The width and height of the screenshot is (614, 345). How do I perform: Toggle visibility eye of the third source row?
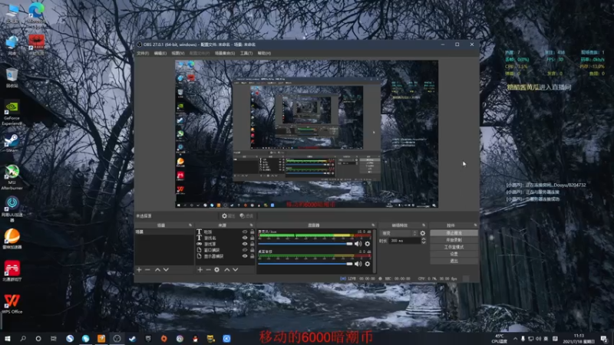[x=245, y=244]
